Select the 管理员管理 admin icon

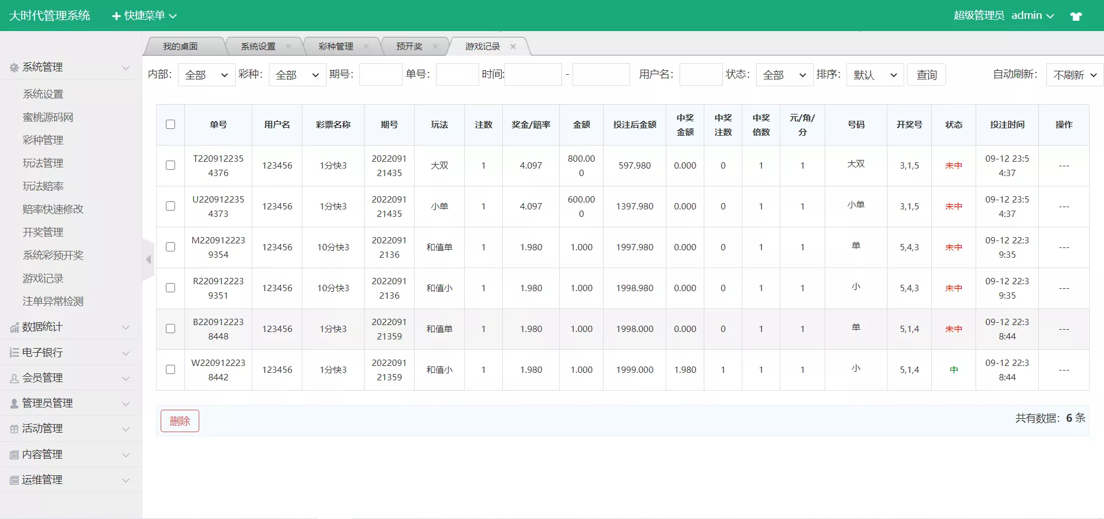click(x=13, y=403)
